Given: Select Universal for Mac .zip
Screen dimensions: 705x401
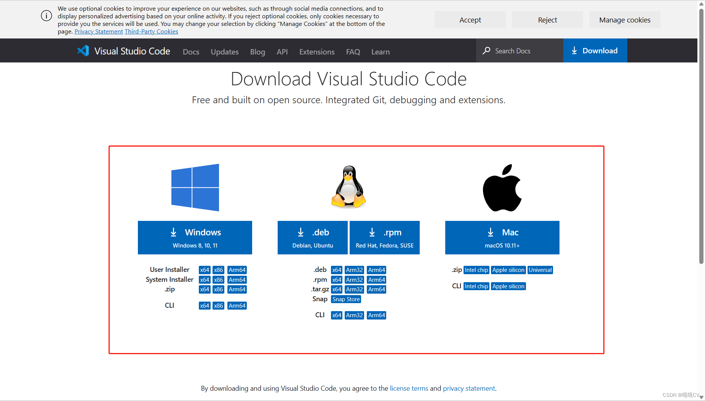Looking at the screenshot, I should [540, 270].
